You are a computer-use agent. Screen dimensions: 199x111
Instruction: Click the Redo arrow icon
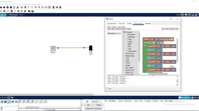click(32, 7)
